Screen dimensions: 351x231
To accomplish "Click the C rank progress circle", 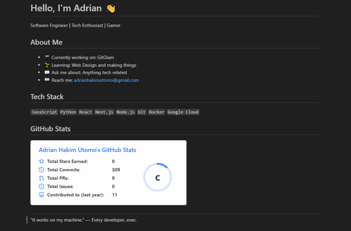I will [x=158, y=178].
